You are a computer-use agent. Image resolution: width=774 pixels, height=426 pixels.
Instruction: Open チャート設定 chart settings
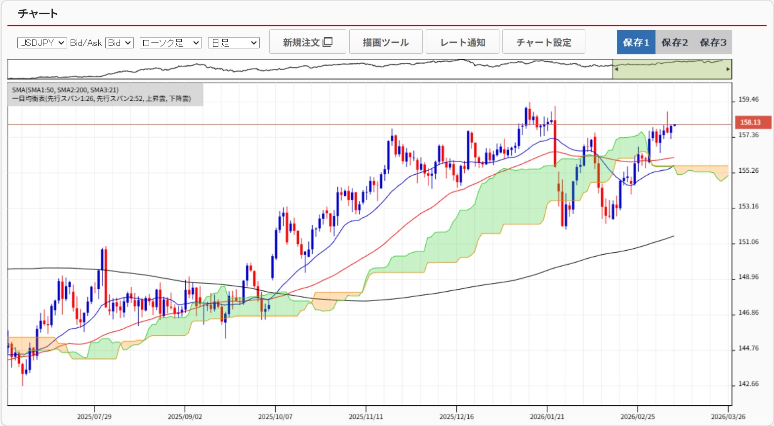[x=543, y=42]
